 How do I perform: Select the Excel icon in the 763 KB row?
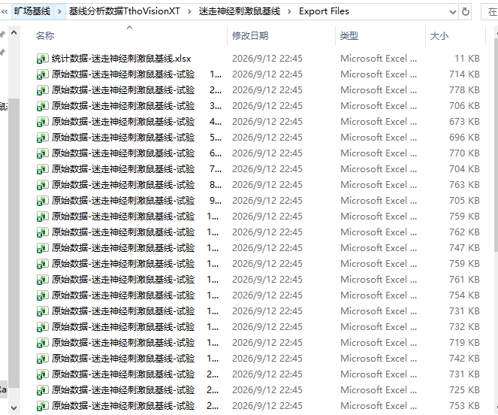point(42,185)
